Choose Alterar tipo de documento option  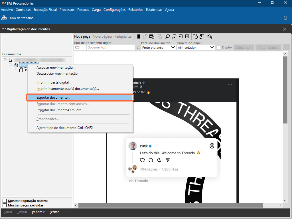coord(80,128)
